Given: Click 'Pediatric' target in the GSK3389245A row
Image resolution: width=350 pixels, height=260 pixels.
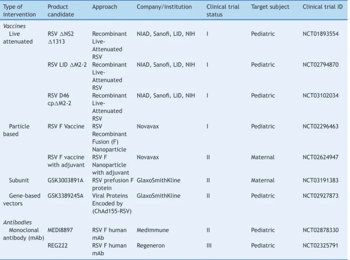Looking at the screenshot, I should (x=263, y=196).
